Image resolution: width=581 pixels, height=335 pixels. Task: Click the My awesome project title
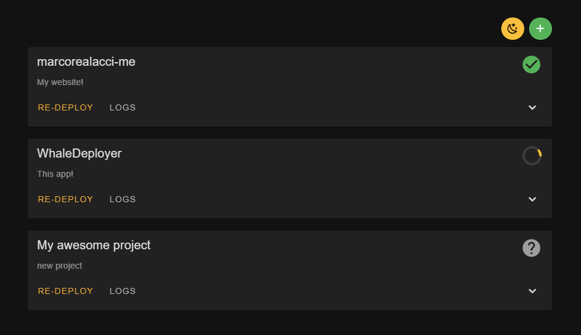pyautogui.click(x=94, y=245)
